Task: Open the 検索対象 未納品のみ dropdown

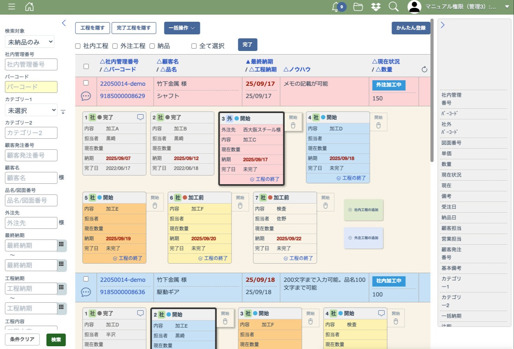Action: [x=30, y=42]
